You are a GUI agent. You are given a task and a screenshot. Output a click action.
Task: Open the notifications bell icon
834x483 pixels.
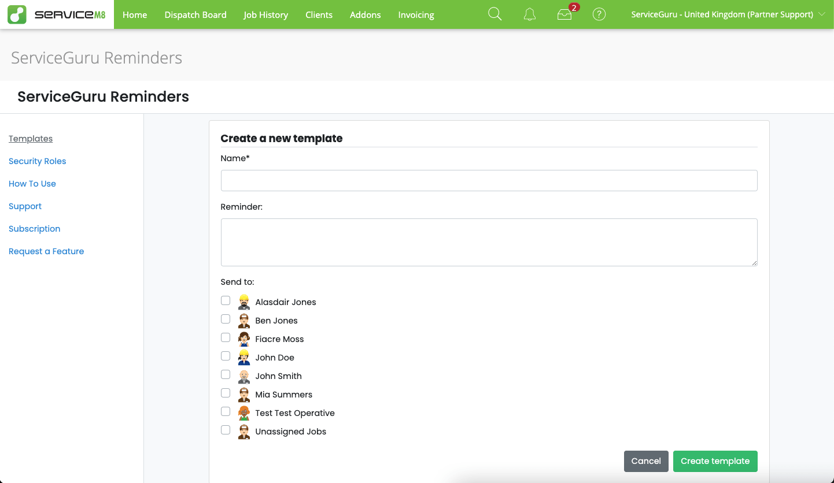pyautogui.click(x=530, y=14)
